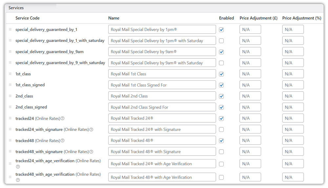Click Price Adjustment (%) field for 2nd_class
The width and height of the screenshot is (328, 188).
coord(293,96)
